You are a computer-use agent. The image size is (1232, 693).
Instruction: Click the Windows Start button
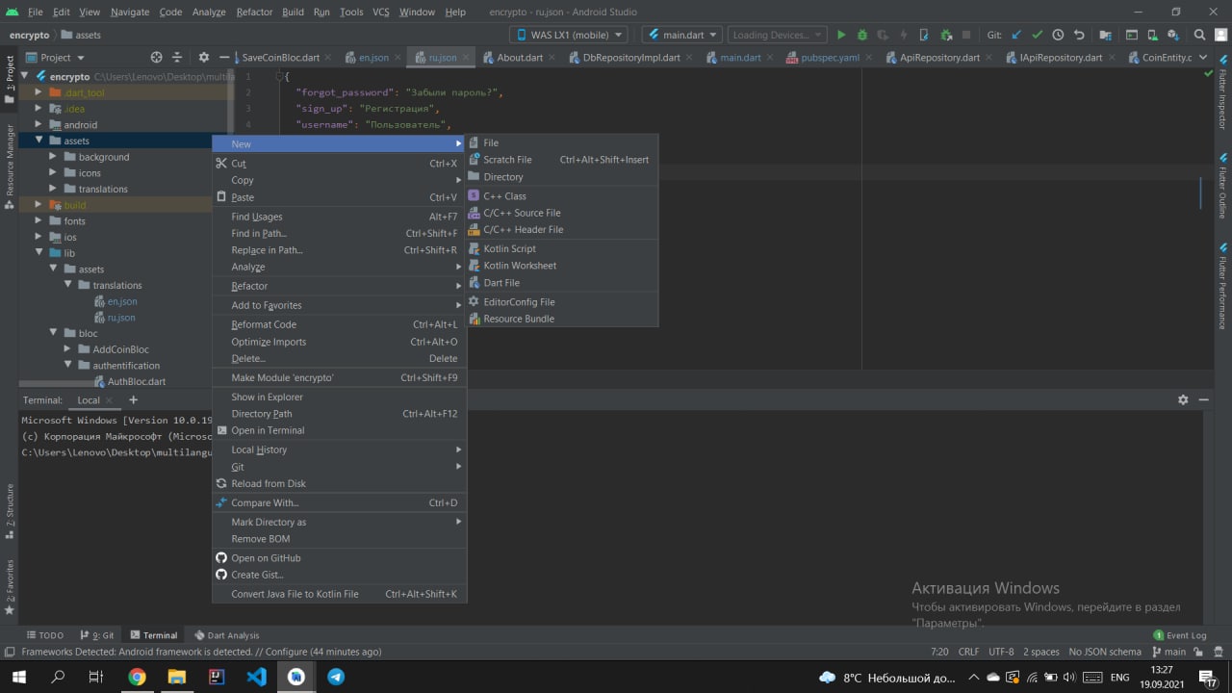click(19, 677)
